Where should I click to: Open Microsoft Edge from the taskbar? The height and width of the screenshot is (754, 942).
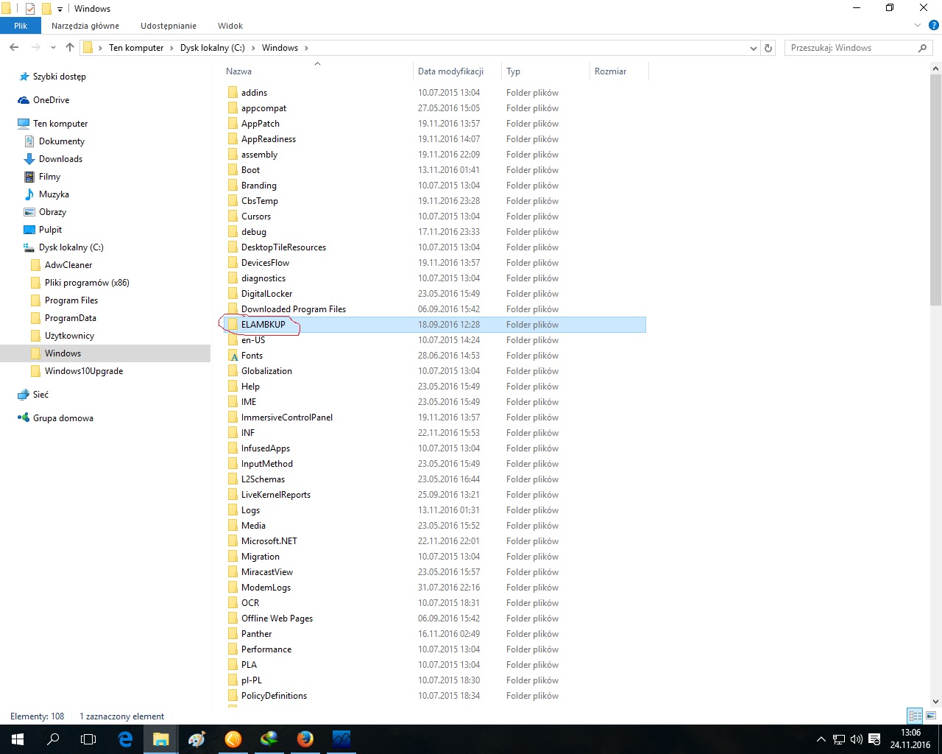(125, 739)
